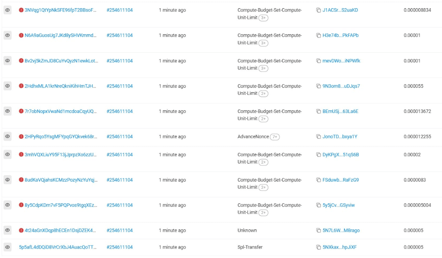The height and width of the screenshot is (258, 442).
Task: Toggle the eye preview for 2HPyRqo5Ysg transaction
Action: click(x=8, y=137)
